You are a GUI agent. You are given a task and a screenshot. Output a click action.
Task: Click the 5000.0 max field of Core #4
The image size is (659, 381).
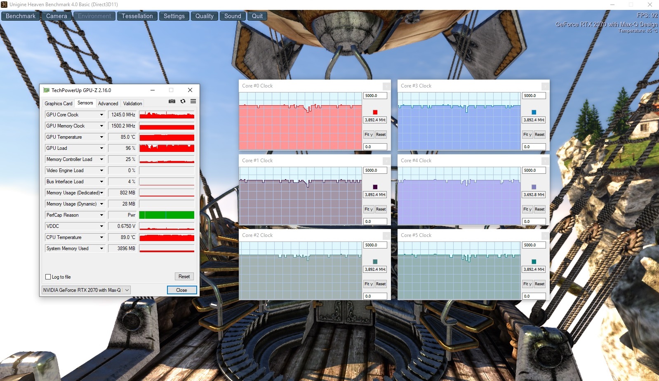[x=534, y=170]
